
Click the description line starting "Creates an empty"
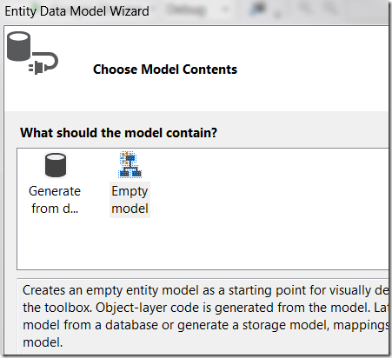click(x=205, y=290)
